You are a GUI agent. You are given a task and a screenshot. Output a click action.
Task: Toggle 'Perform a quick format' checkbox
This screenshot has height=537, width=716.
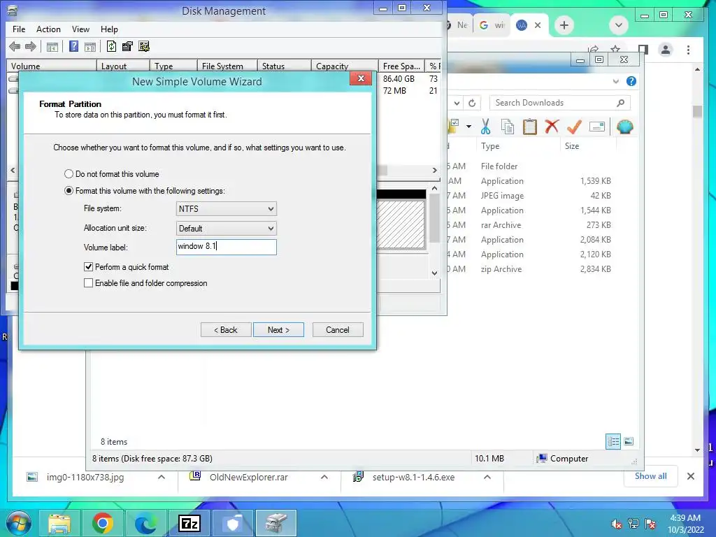pos(89,266)
